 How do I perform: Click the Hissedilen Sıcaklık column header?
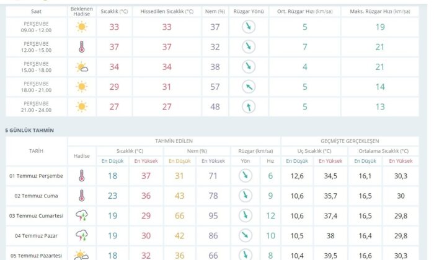click(167, 11)
